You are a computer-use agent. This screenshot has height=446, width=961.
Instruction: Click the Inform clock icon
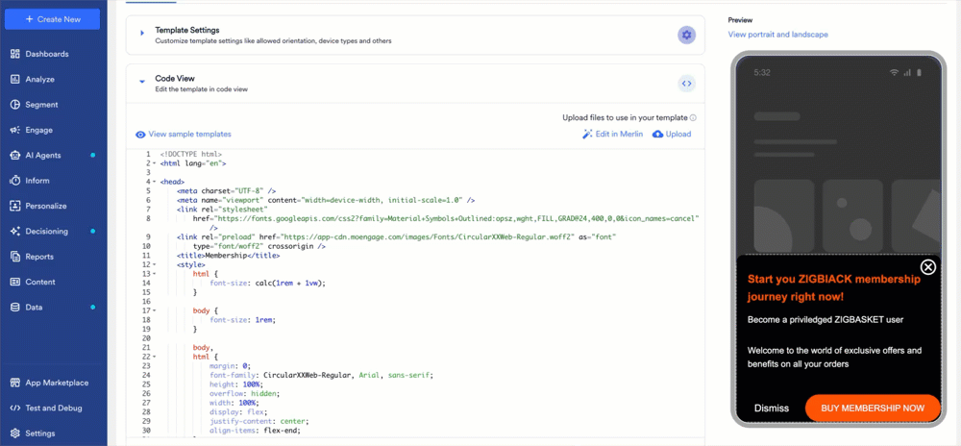click(x=15, y=181)
